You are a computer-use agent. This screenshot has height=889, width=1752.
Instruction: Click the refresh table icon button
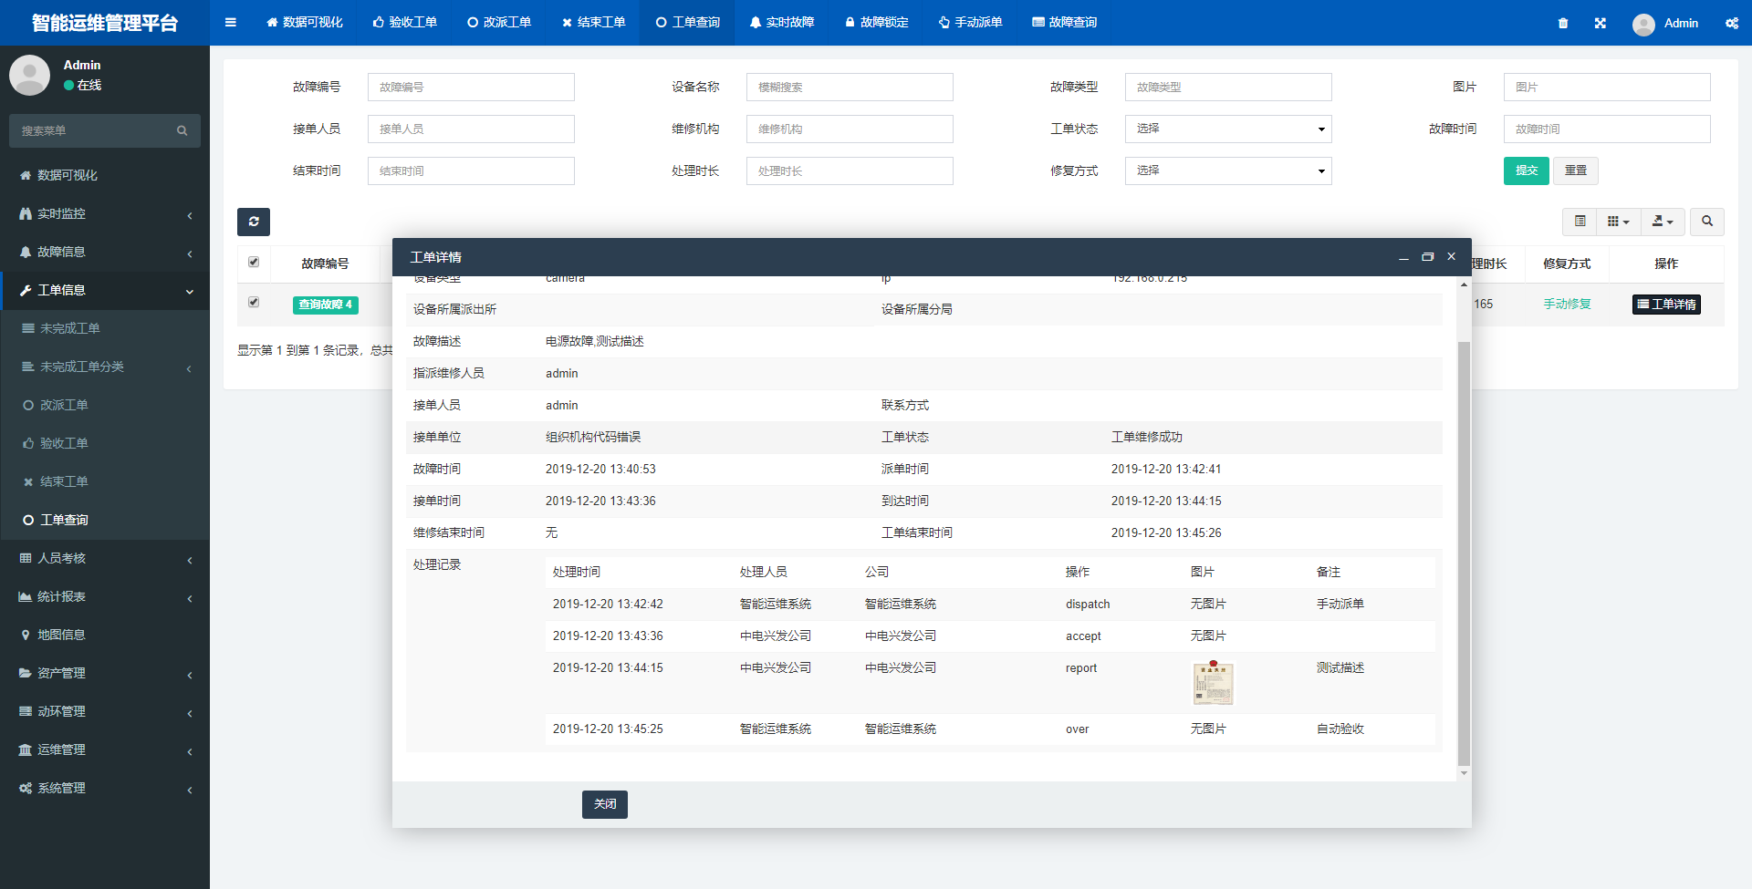(x=254, y=222)
